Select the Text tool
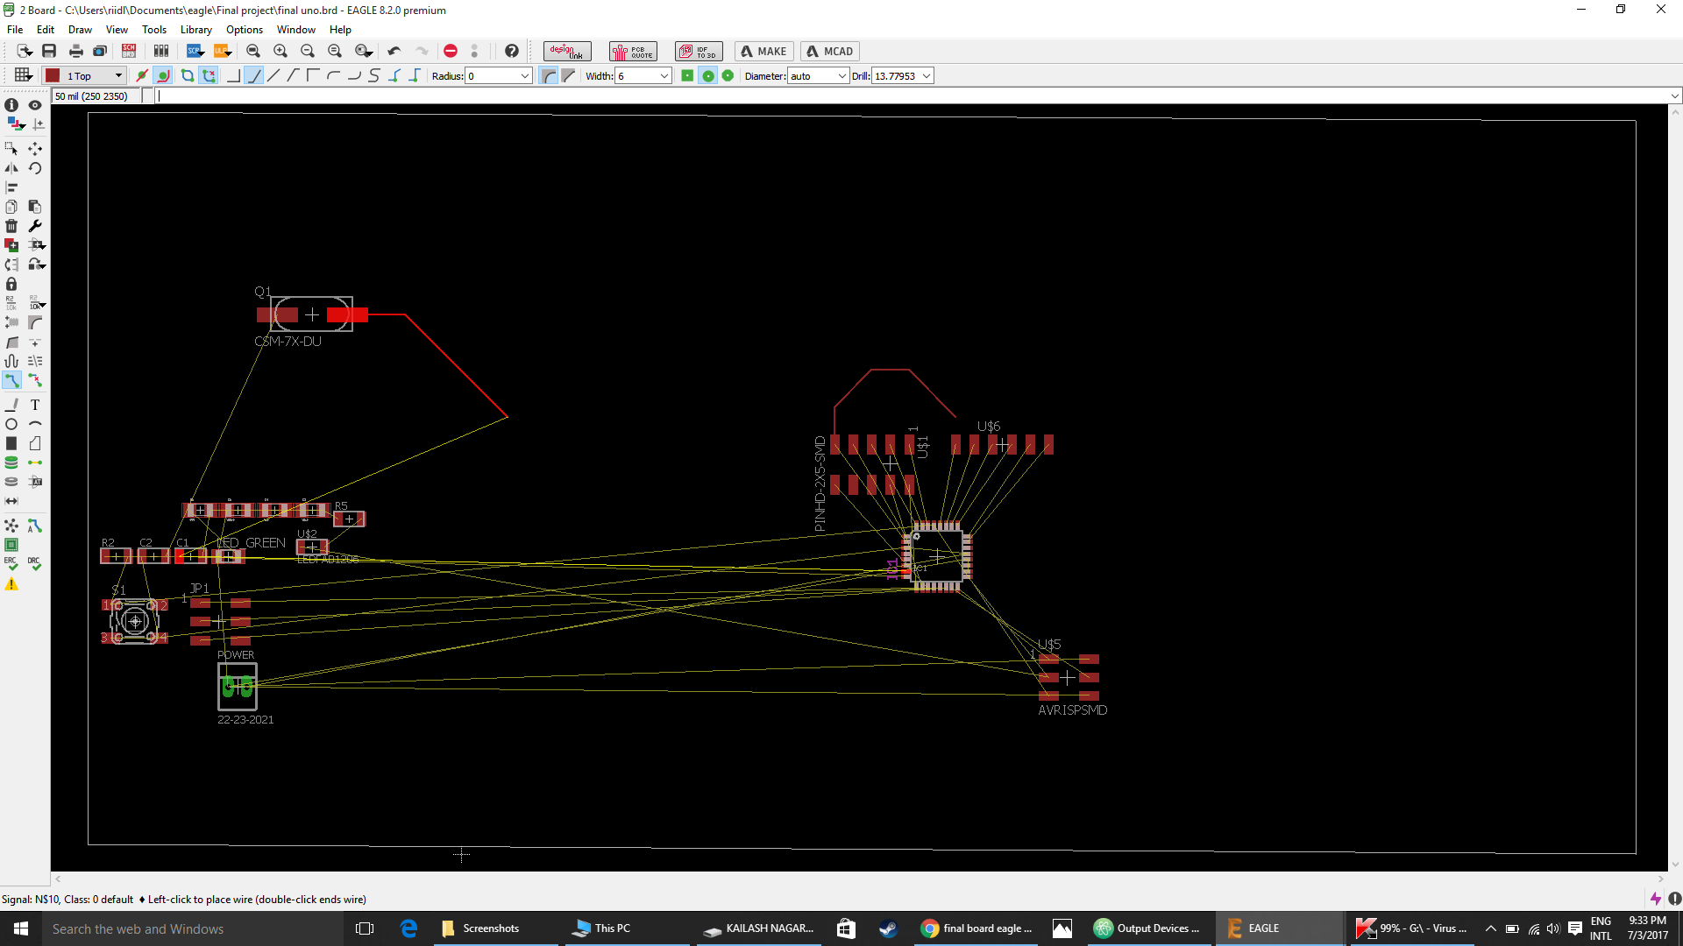The height and width of the screenshot is (946, 1683). coord(35,405)
